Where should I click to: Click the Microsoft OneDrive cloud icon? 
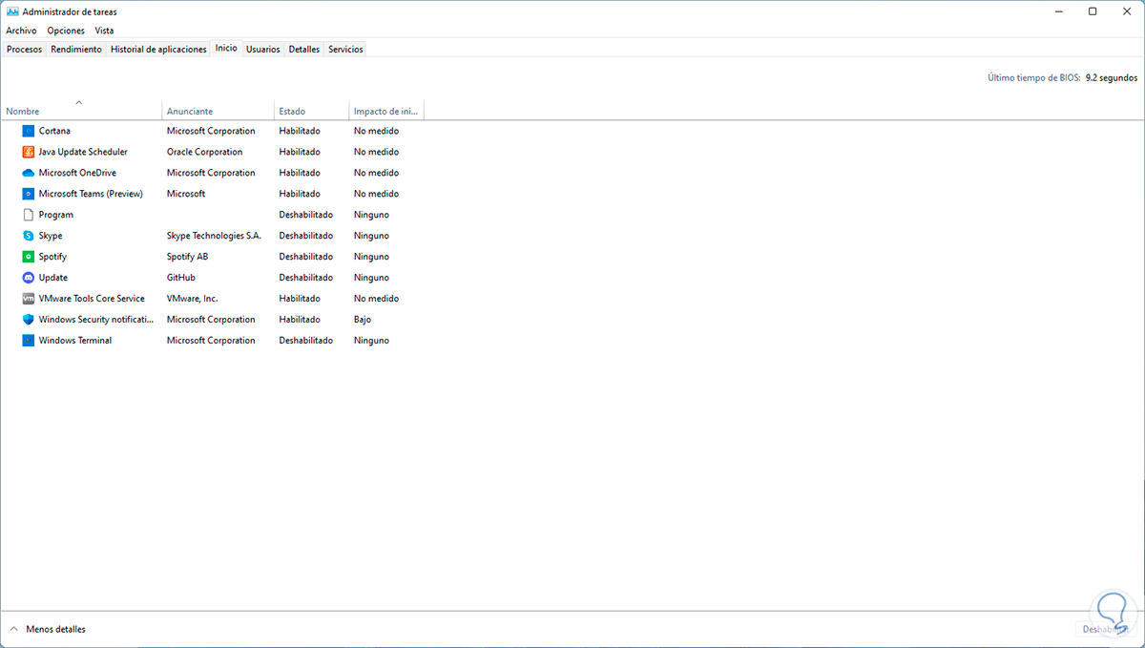click(x=28, y=173)
